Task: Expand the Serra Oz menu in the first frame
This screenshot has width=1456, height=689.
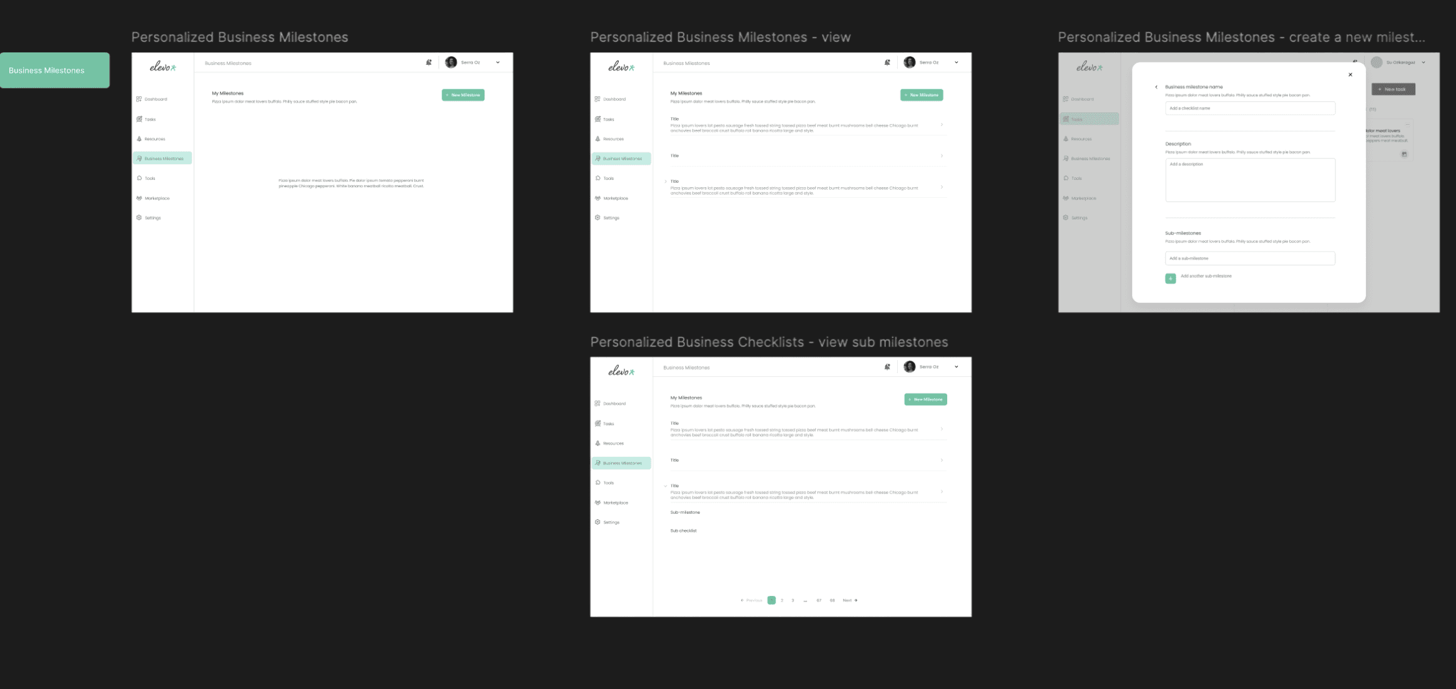Action: pyautogui.click(x=498, y=62)
